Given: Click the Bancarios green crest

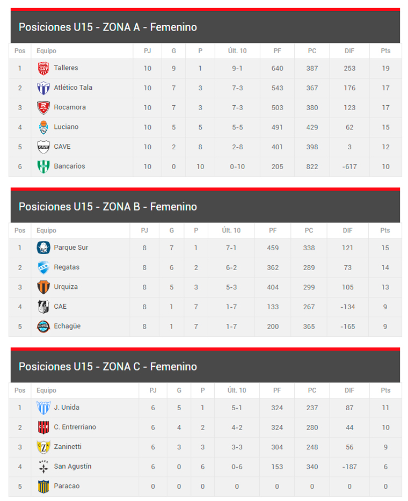Looking at the screenshot, I should point(43,166).
